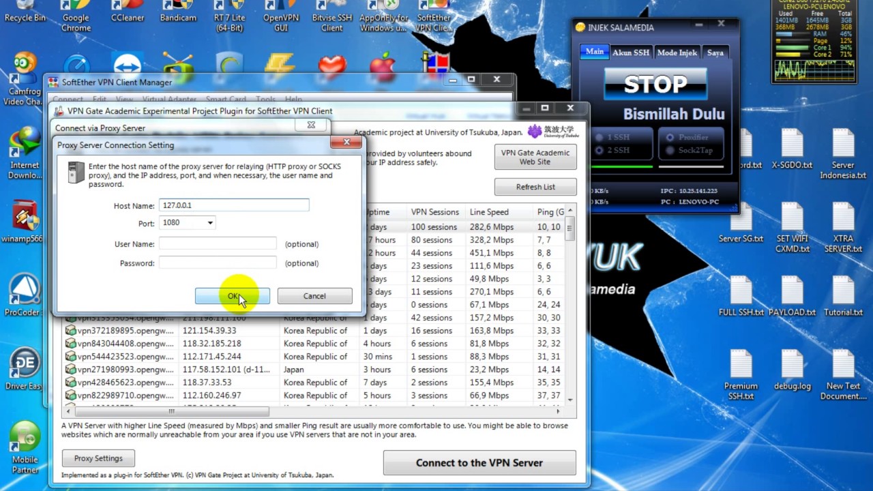Open the Recycle Bin desktop icon
This screenshot has height=491, width=873.
25,12
